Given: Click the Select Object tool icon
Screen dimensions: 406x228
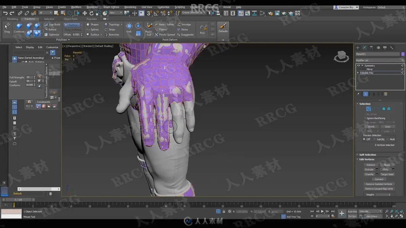Looking at the screenshot, I should (56, 13).
